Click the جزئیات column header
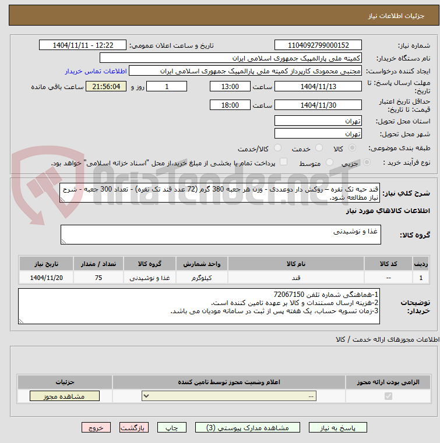 coord(65,382)
